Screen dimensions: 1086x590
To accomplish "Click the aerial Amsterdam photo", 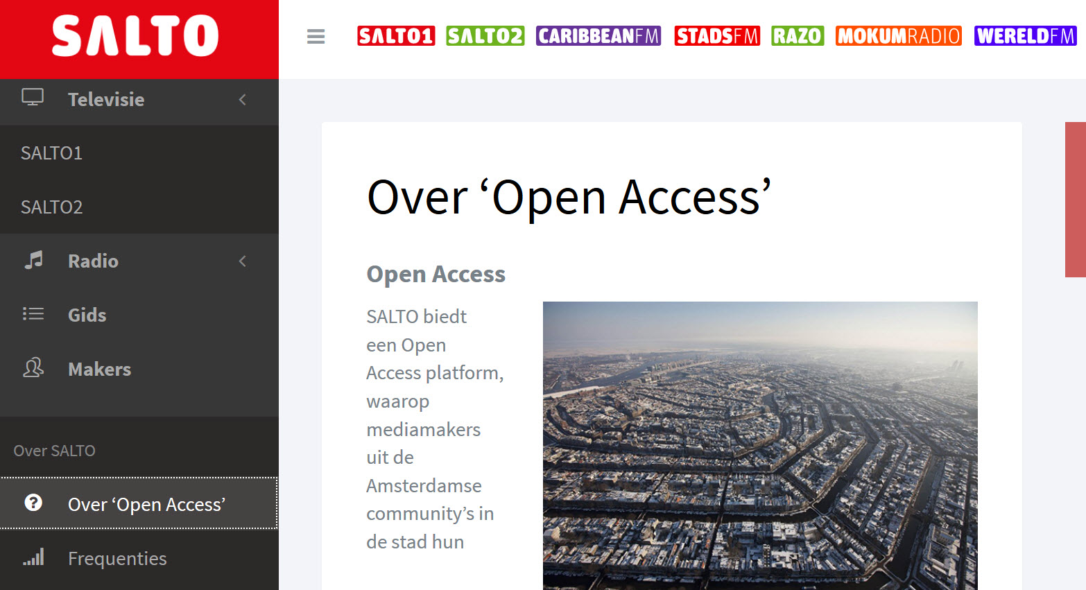I will coord(760,446).
